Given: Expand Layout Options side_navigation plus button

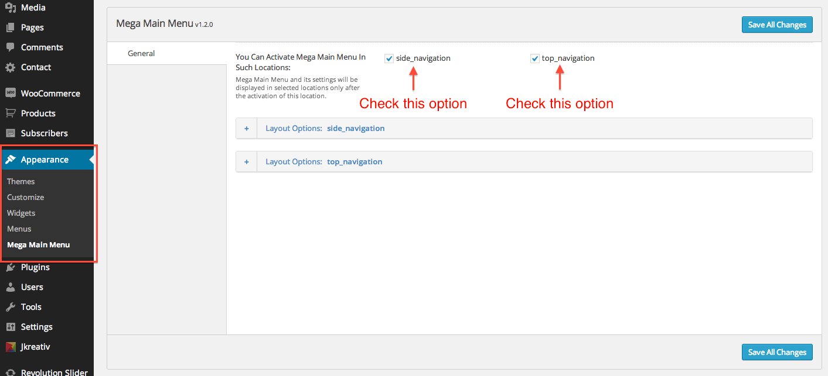Looking at the screenshot, I should (247, 129).
